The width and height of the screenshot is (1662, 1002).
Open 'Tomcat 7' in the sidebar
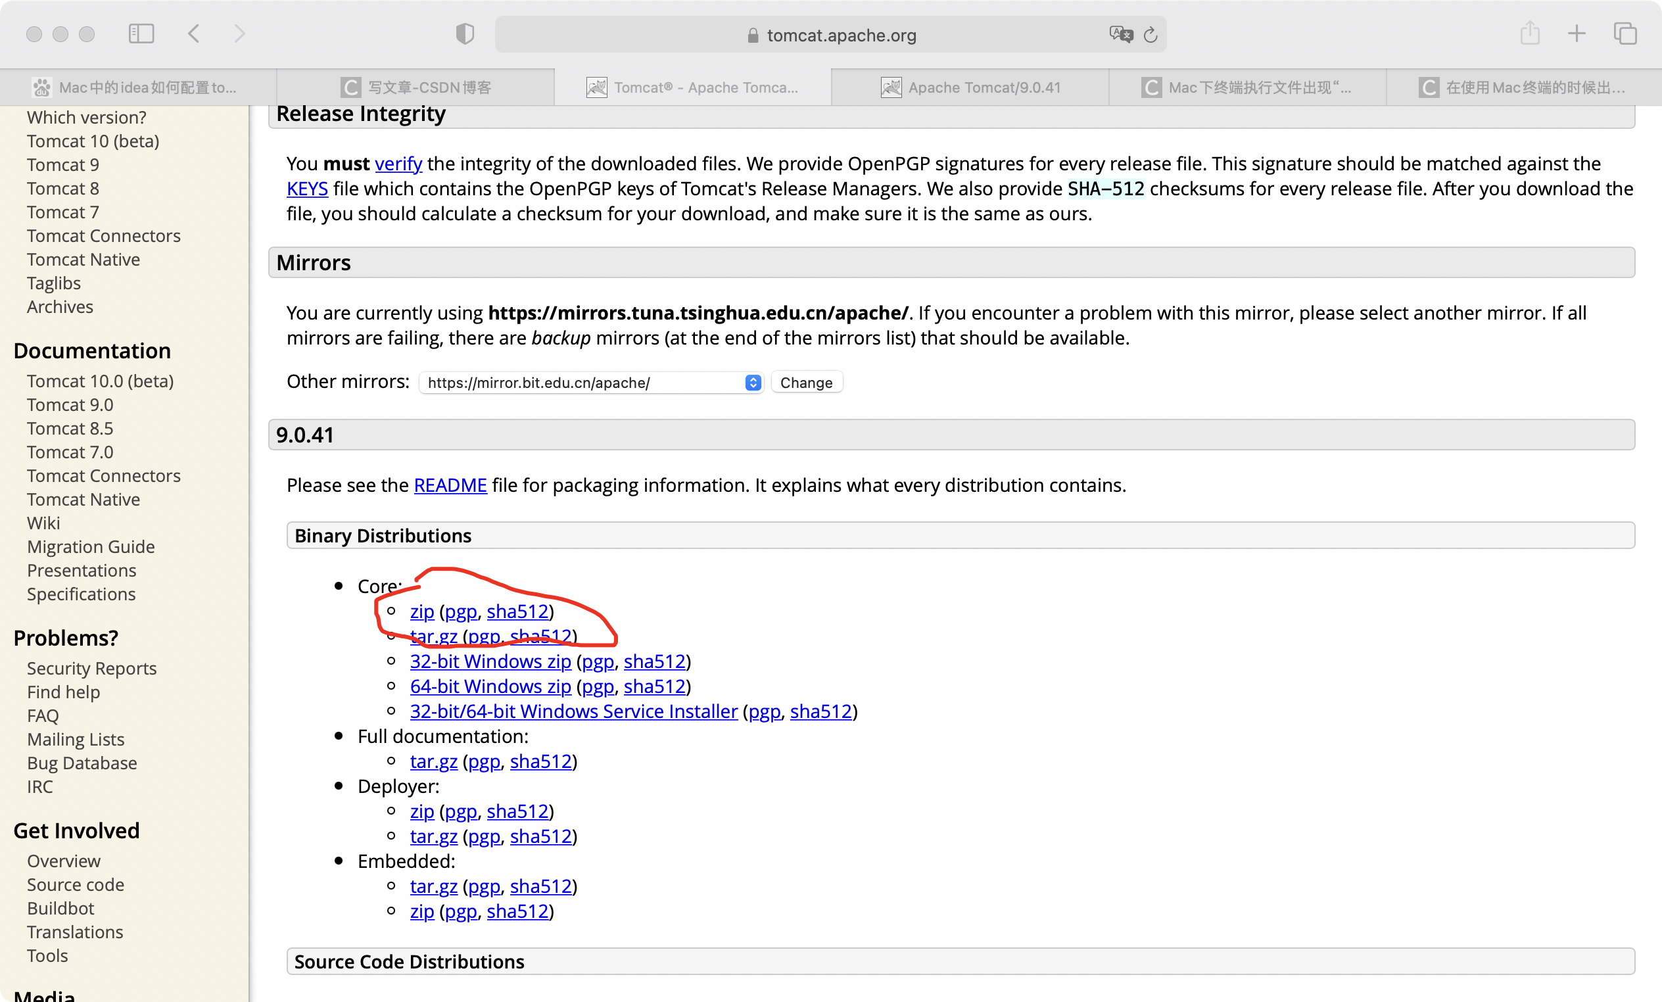pyautogui.click(x=62, y=212)
